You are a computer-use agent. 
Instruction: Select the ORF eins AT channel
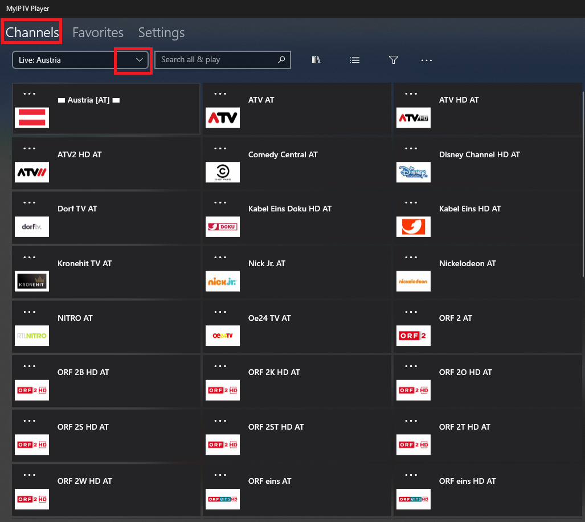pos(297,490)
